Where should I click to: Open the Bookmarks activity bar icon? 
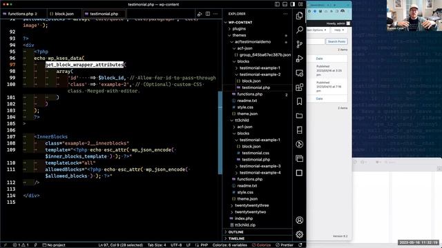[299, 101]
